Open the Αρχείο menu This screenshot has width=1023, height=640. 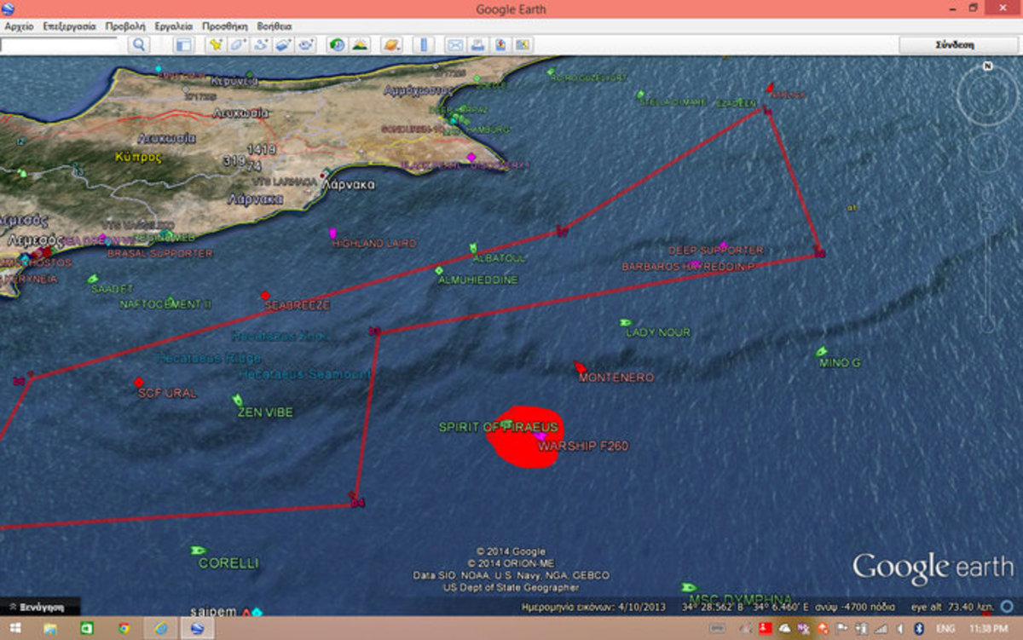(19, 26)
